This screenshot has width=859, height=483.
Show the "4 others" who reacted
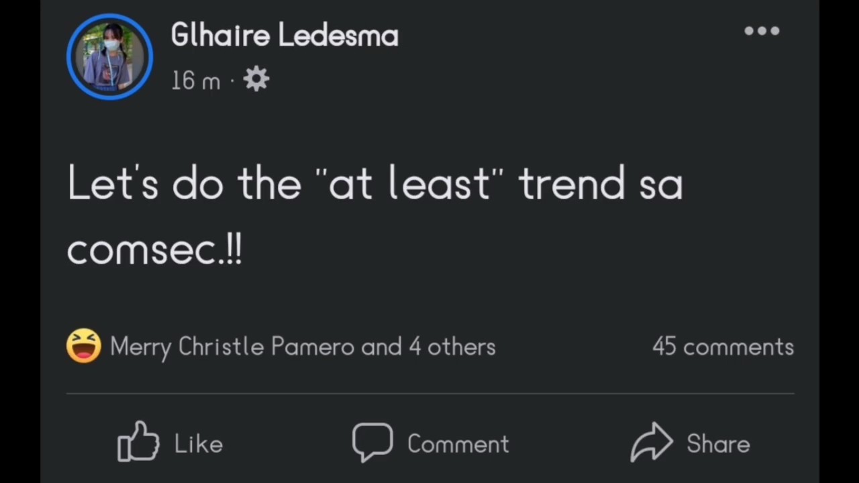[452, 347]
